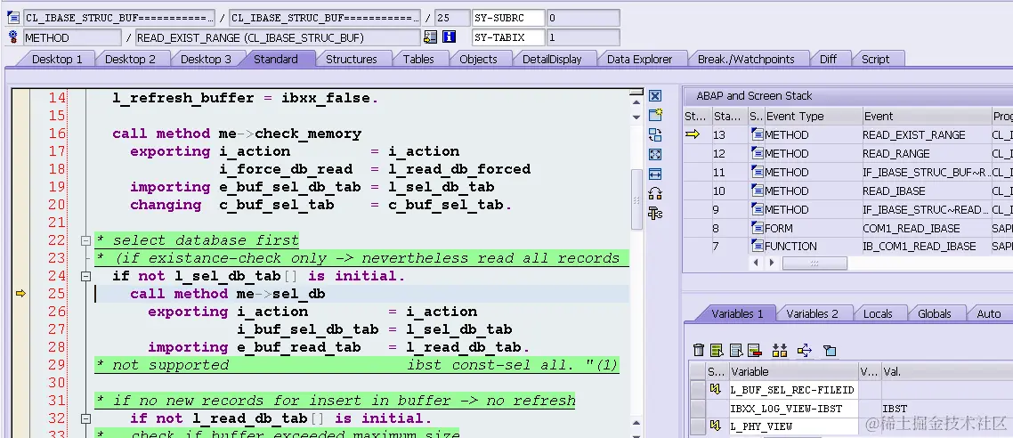The width and height of the screenshot is (1013, 438).
Task: Click the Event Type column header
Action: tap(812, 117)
